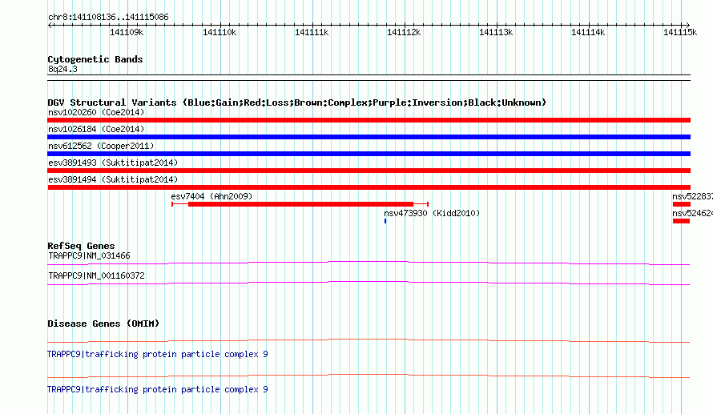This screenshot has width=713, height=414.
Task: Click the esv7404 (Ahn2009) label
Action: point(211,196)
